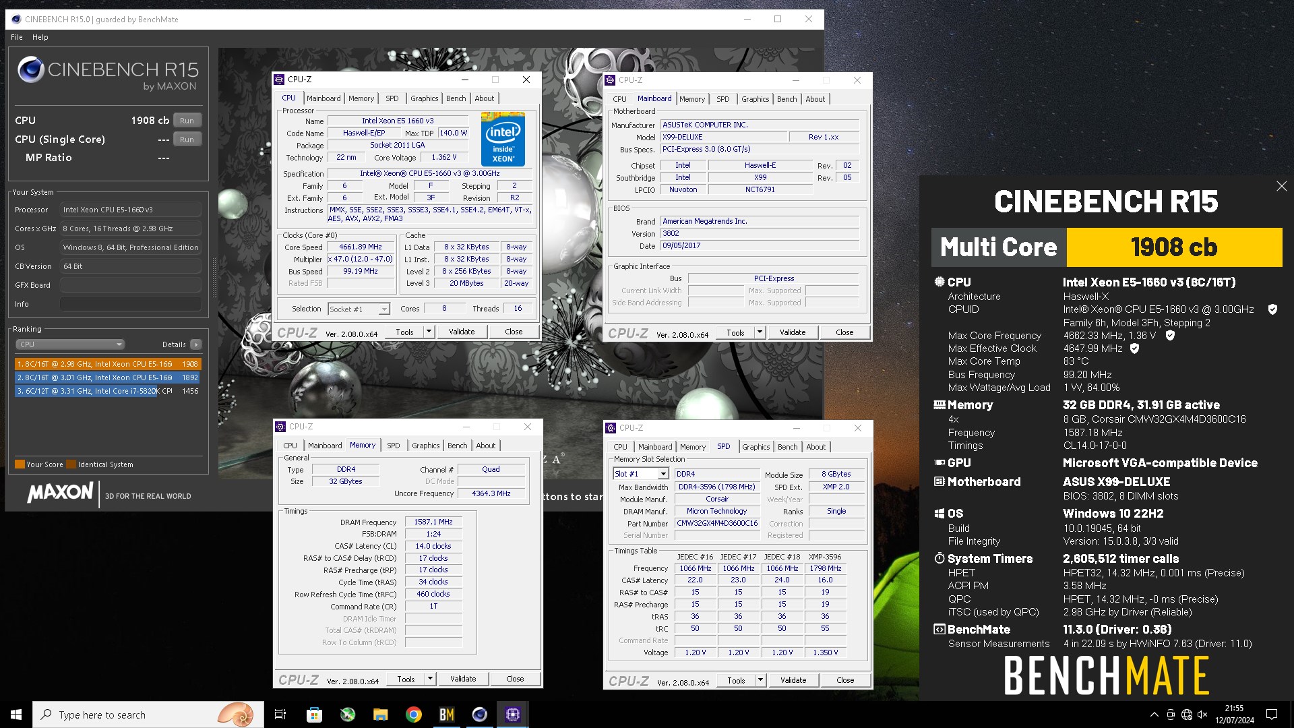The height and width of the screenshot is (728, 1294).
Task: Click Close button in CPU-Z Memory window
Action: tap(515, 679)
